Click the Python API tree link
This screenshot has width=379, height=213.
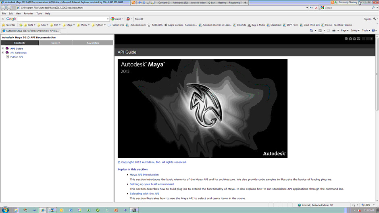17,57
